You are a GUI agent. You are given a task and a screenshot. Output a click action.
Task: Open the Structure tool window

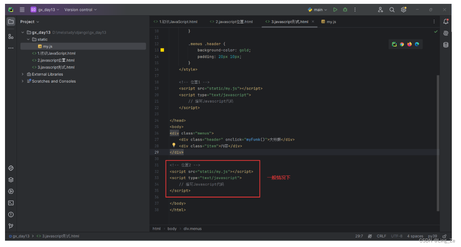(11, 36)
